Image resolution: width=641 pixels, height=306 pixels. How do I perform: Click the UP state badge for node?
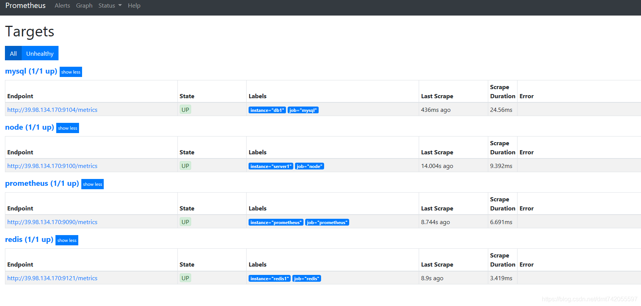185,166
